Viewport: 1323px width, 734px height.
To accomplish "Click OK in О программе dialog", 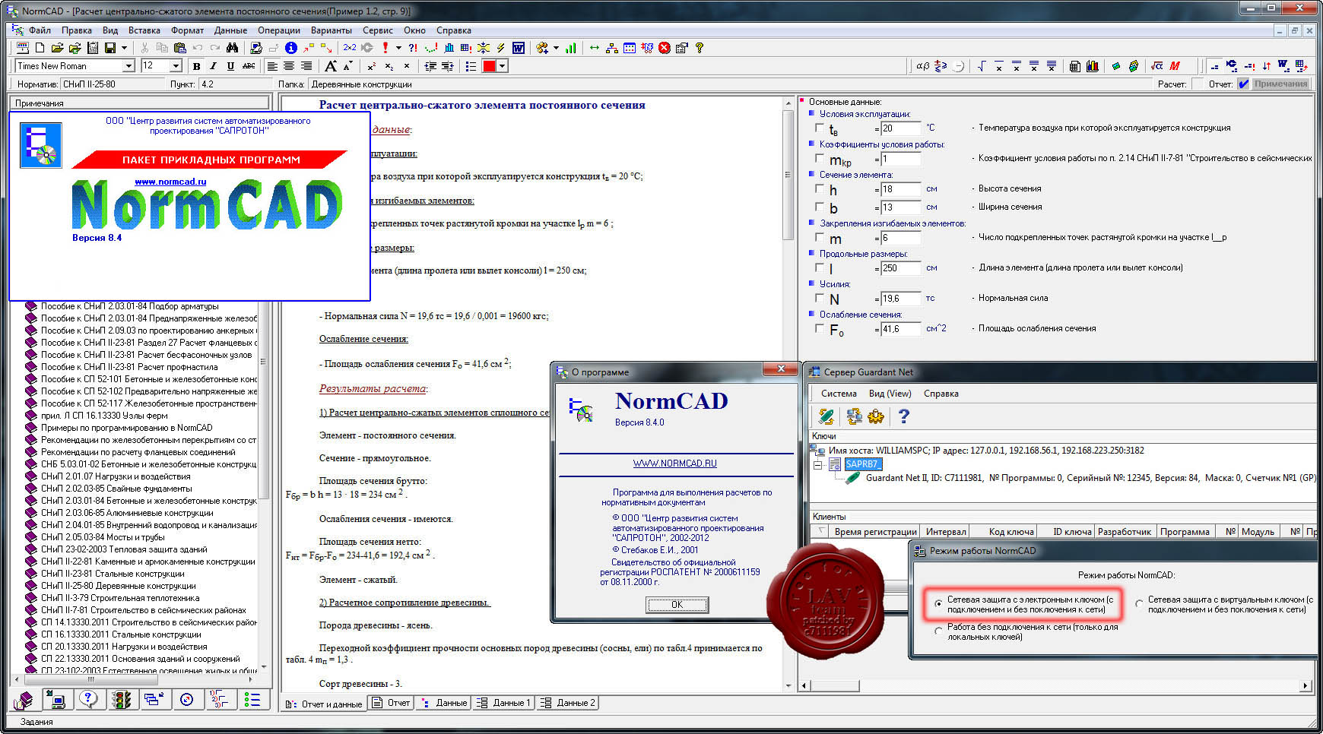I will [677, 605].
